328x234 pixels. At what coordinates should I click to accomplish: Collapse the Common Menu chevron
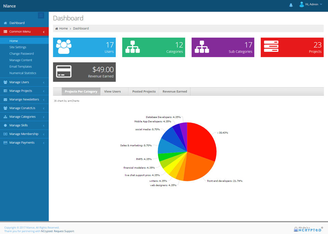pos(44,32)
